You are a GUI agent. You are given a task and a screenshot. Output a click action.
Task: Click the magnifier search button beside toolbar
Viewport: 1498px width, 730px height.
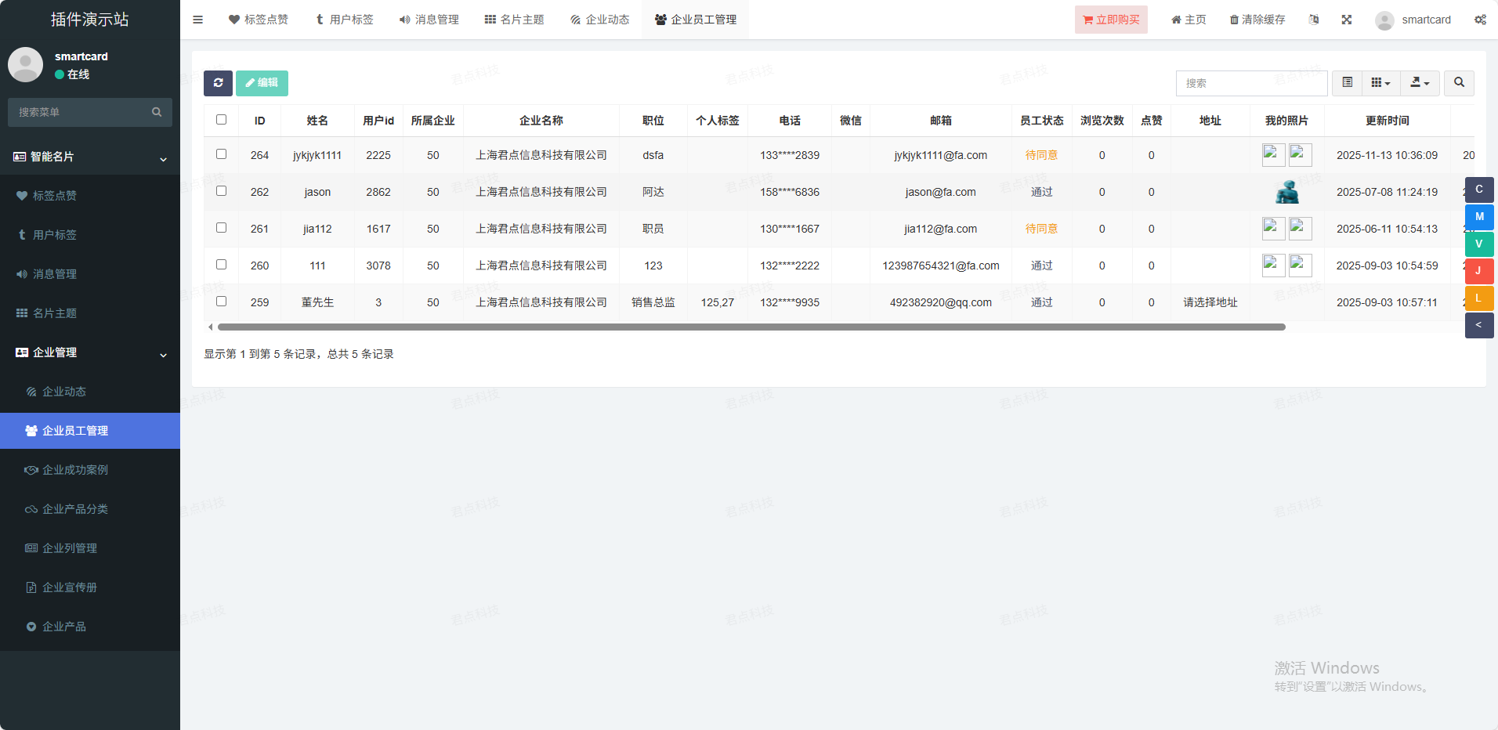click(1458, 83)
